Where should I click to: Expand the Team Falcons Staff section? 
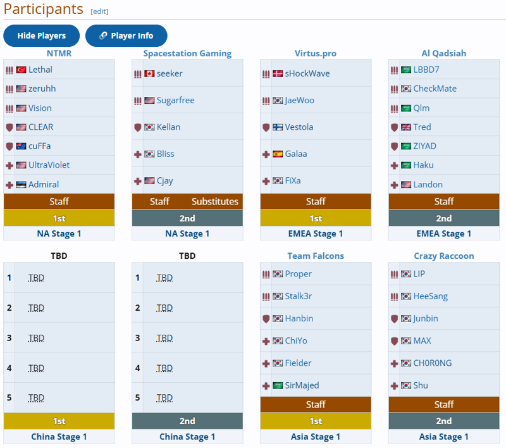tap(316, 404)
